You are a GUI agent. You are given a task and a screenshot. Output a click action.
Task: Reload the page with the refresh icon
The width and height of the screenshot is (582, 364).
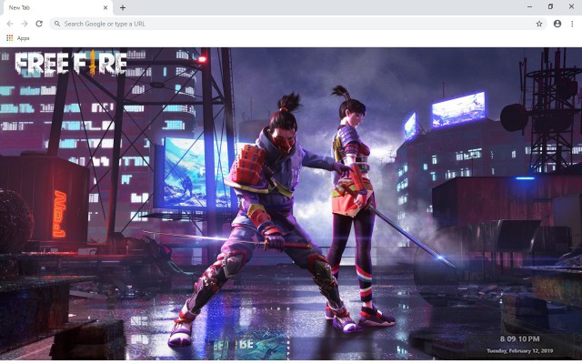pyautogui.click(x=39, y=24)
